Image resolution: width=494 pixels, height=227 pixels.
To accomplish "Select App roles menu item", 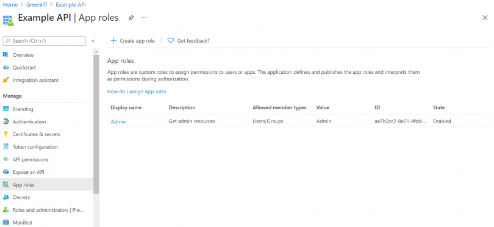I will [46, 185].
